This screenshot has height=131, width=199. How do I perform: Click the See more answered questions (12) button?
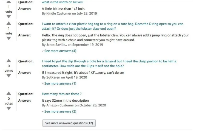click(69, 123)
